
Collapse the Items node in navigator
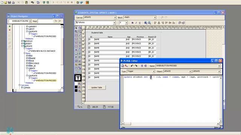[24, 53]
